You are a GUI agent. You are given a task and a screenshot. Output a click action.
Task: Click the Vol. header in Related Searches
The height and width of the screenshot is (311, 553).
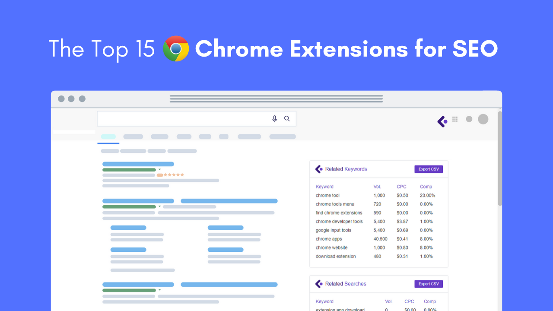coord(389,301)
